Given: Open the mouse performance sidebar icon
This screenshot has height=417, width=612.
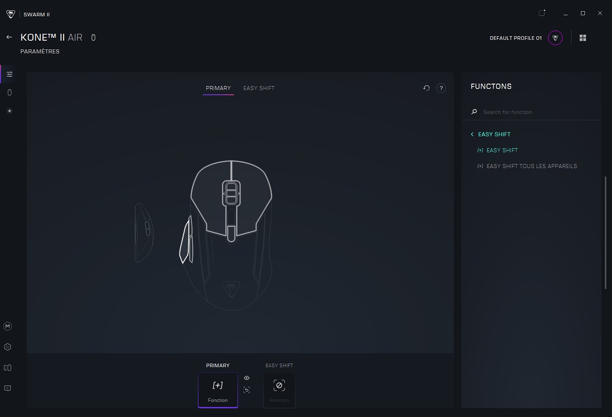Looking at the screenshot, I should point(9,93).
